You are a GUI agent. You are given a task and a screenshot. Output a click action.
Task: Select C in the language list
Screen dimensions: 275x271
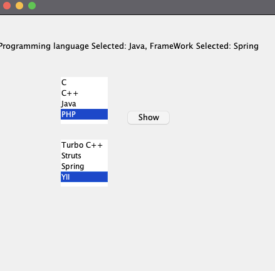tap(84, 83)
